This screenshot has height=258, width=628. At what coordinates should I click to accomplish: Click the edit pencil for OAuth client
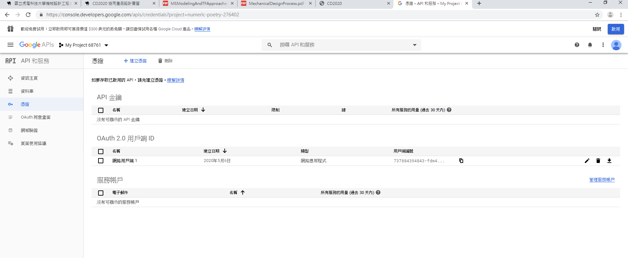point(587,161)
